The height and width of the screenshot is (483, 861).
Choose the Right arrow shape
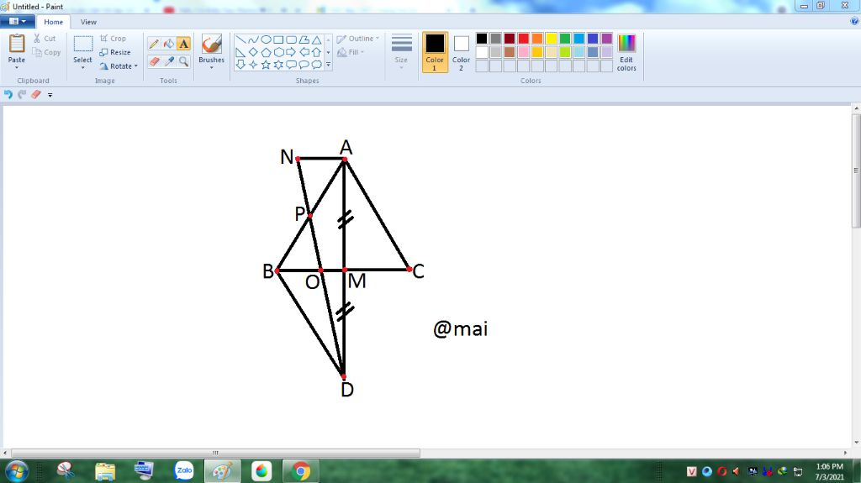click(291, 52)
